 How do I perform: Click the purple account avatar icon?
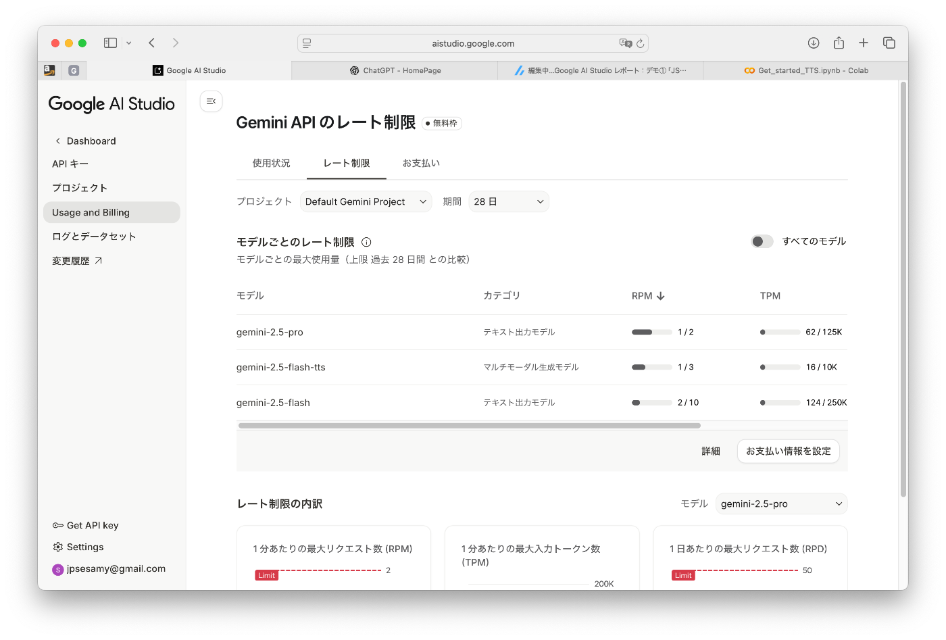[x=58, y=570]
